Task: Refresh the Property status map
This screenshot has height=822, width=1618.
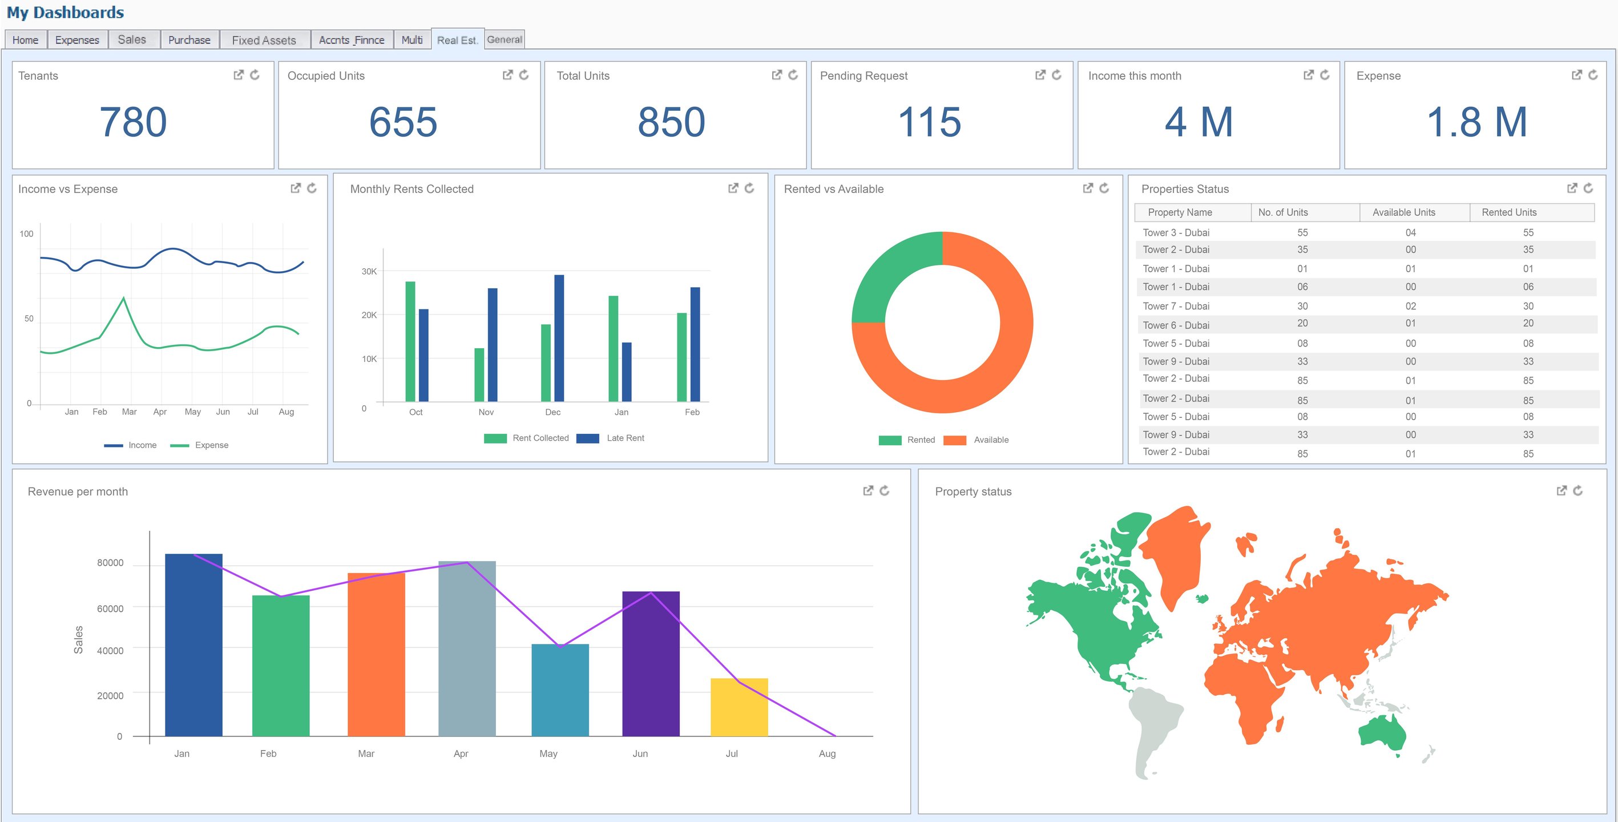Action: (x=1578, y=490)
